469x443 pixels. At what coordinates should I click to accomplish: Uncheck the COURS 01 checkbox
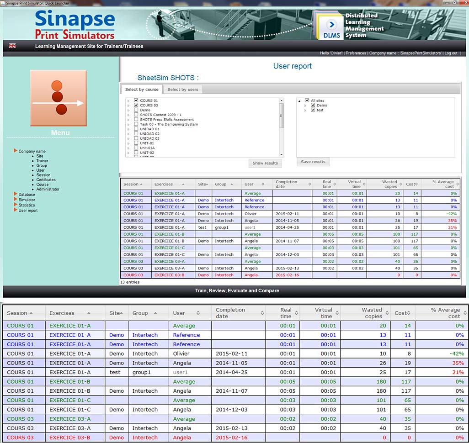[x=136, y=100]
